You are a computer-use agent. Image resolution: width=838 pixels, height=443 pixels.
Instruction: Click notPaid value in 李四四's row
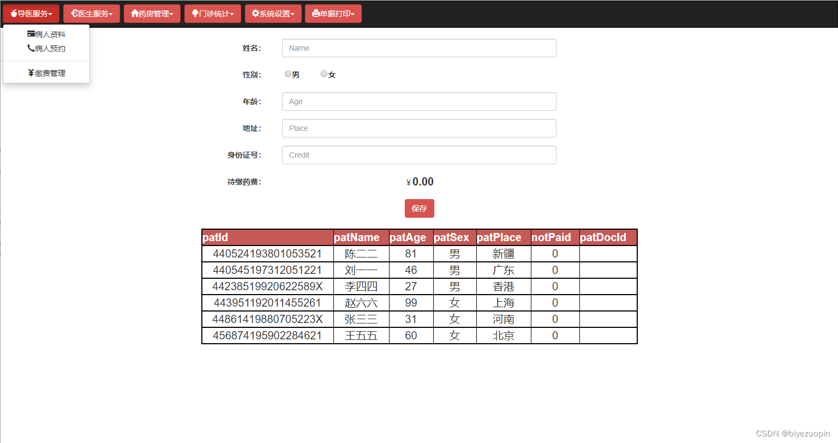coord(555,286)
